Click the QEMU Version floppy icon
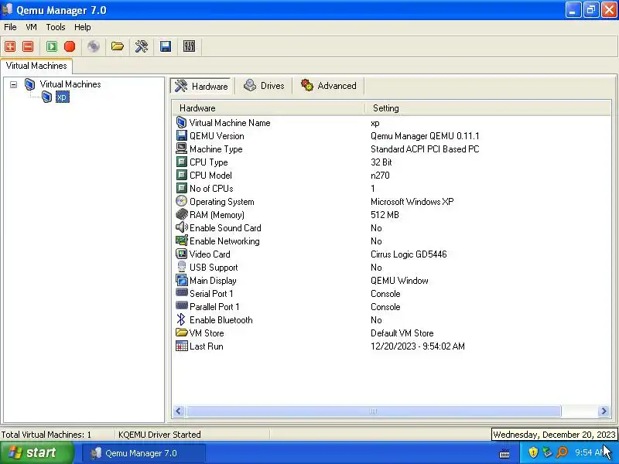This screenshot has width=619, height=464. point(182,136)
